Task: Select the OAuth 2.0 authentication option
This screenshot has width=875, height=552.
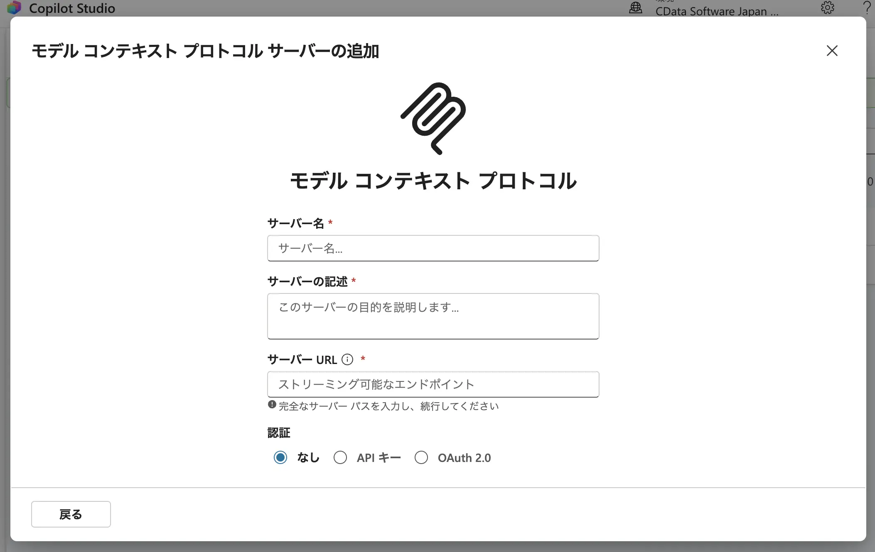Action: pos(422,457)
